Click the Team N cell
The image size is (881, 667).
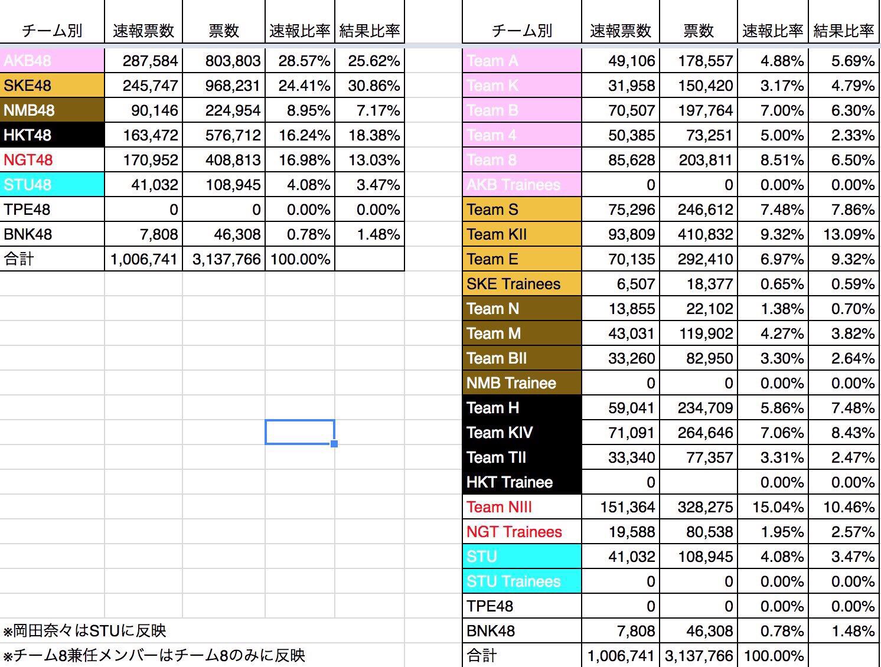[522, 309]
